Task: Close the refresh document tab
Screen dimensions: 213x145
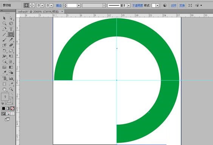Action: coord(62,12)
